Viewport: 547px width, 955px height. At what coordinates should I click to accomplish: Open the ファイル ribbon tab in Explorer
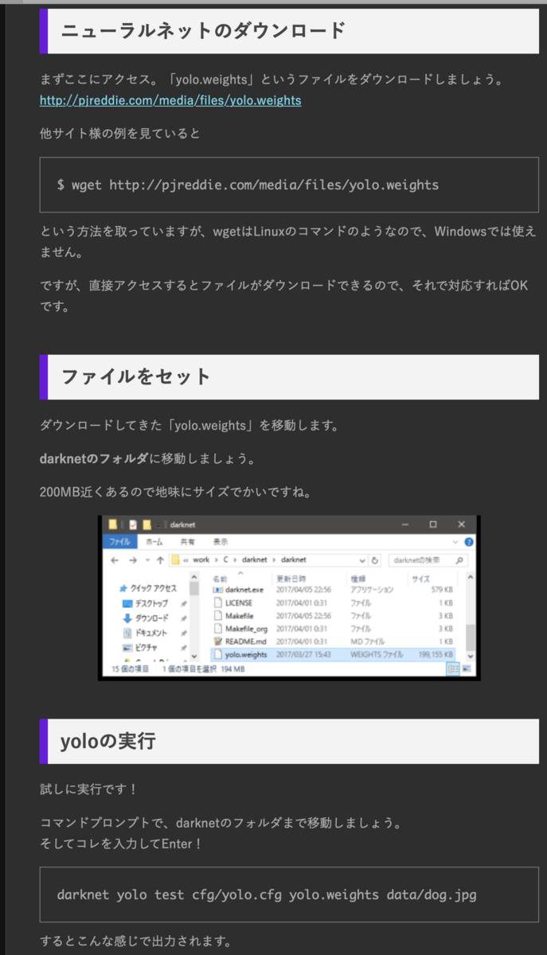pyautogui.click(x=120, y=542)
